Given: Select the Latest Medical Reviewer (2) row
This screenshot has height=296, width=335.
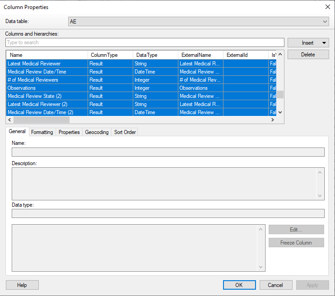Looking at the screenshot, I should 141,104.
